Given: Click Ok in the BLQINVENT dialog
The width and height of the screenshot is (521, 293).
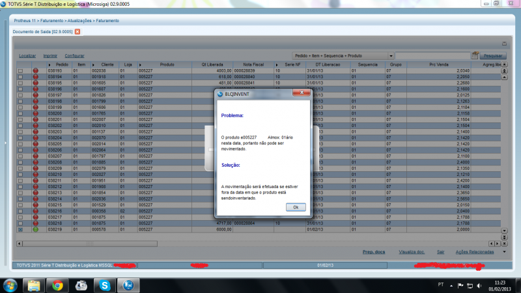Looking at the screenshot, I should click(296, 207).
